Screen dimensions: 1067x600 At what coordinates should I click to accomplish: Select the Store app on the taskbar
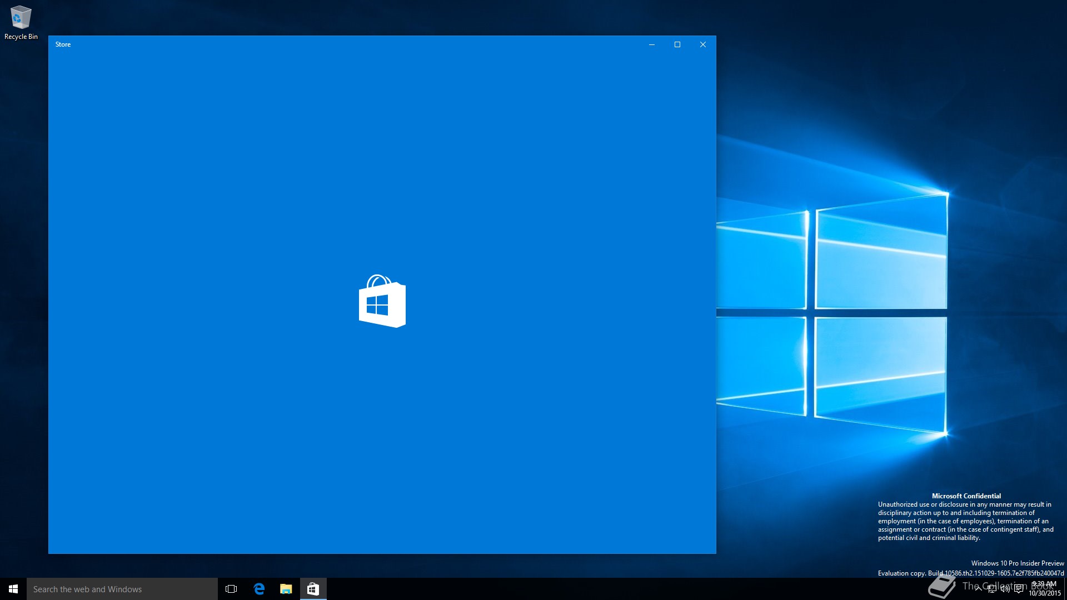(313, 589)
